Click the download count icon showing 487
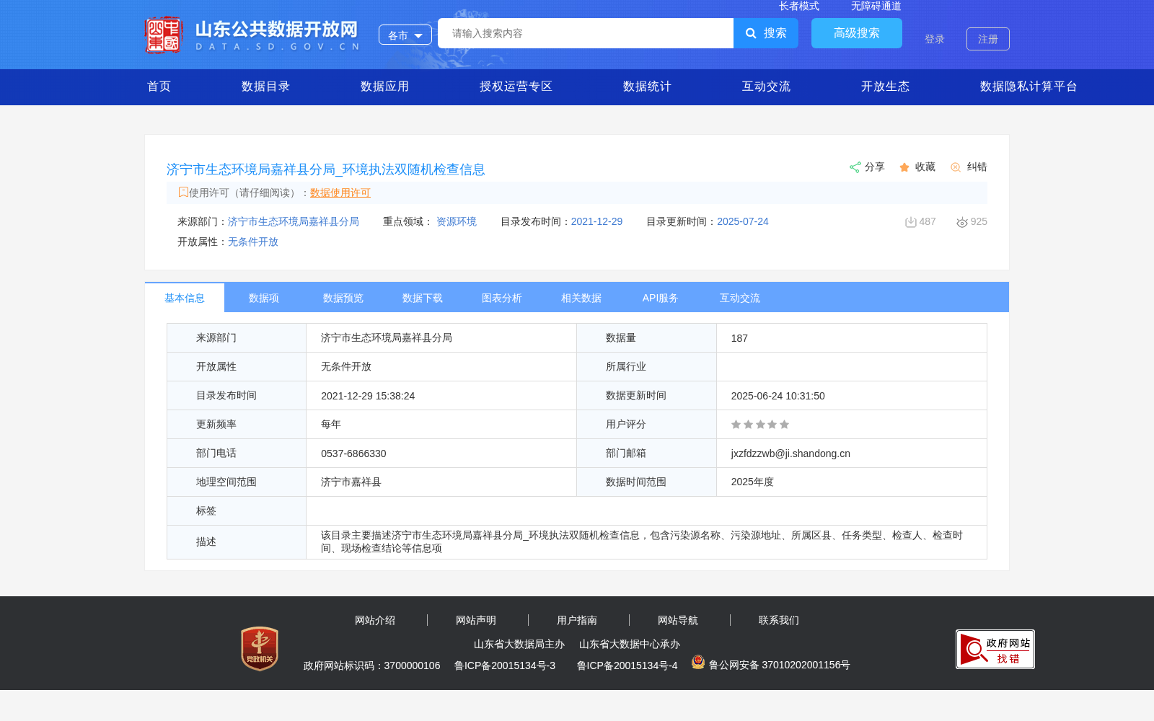 point(911,222)
